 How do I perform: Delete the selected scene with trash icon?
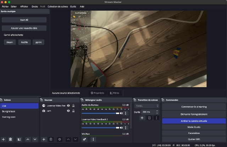(x=11, y=140)
